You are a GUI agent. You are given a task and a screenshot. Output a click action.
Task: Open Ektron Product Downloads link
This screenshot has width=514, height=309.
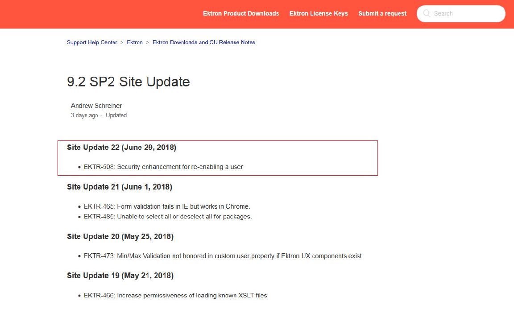pyautogui.click(x=241, y=13)
